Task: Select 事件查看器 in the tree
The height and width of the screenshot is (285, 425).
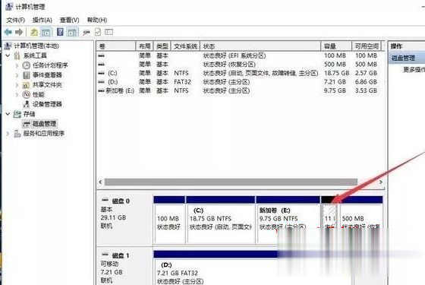Action: point(47,75)
